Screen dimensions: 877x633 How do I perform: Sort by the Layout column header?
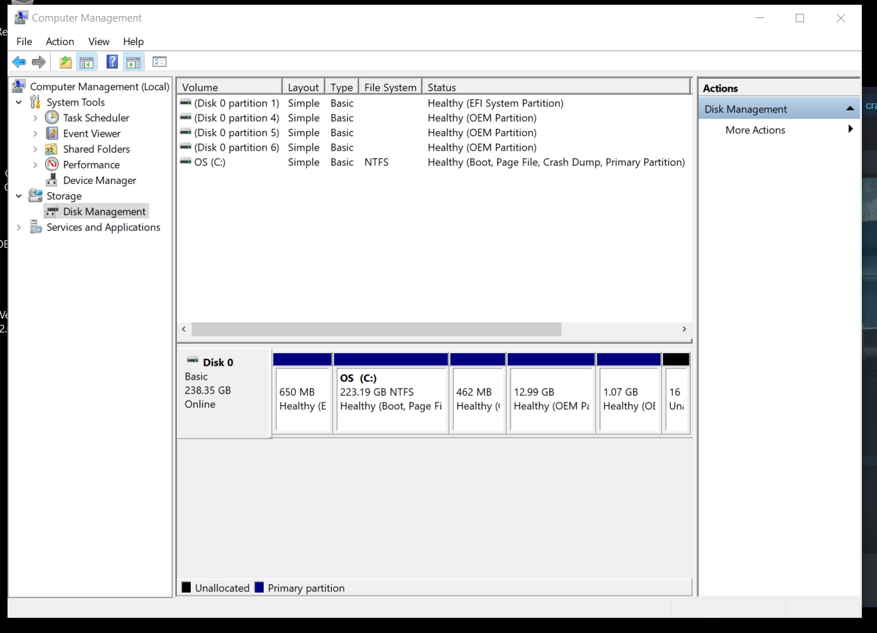pyautogui.click(x=303, y=87)
